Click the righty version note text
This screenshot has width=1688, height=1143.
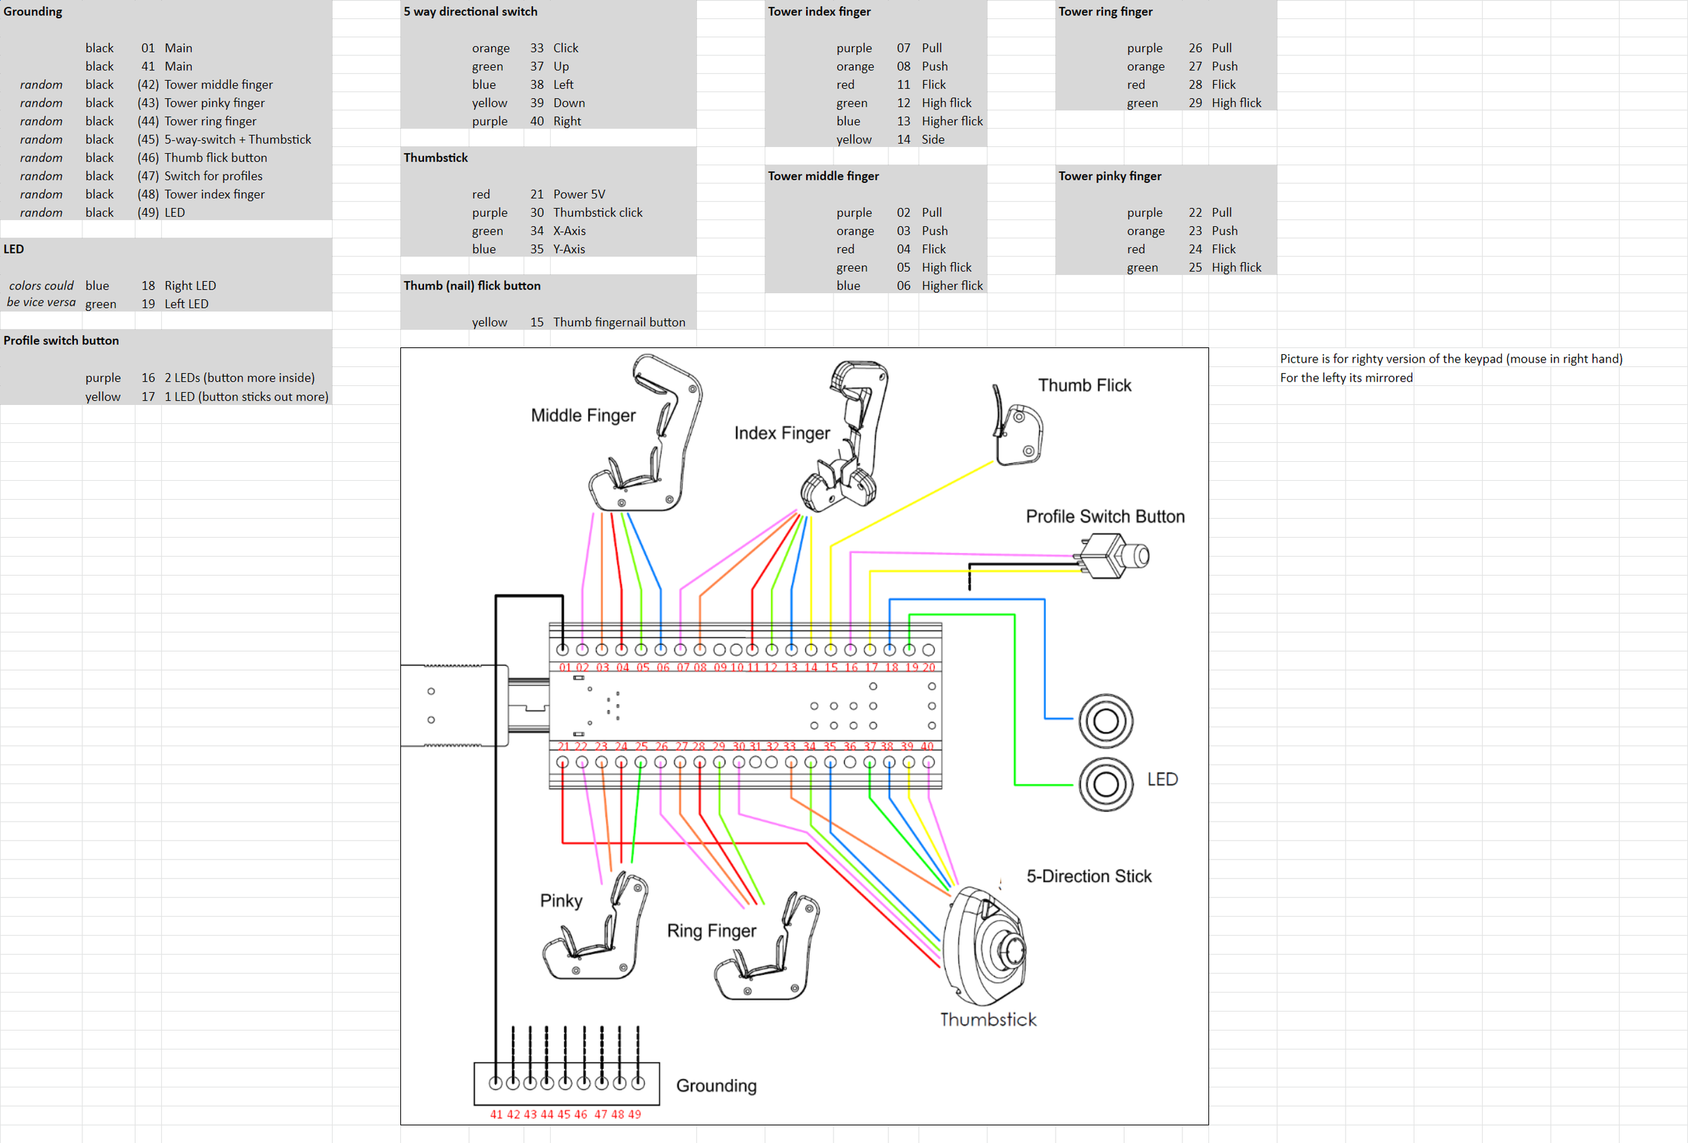coord(1450,359)
